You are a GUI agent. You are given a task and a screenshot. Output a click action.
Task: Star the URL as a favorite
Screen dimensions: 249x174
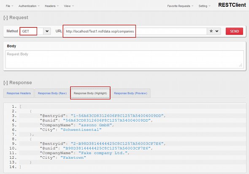click(211, 31)
